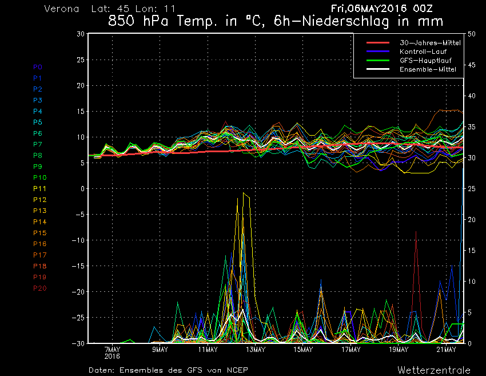Click the "-30" temperature axis value

tap(78, 343)
